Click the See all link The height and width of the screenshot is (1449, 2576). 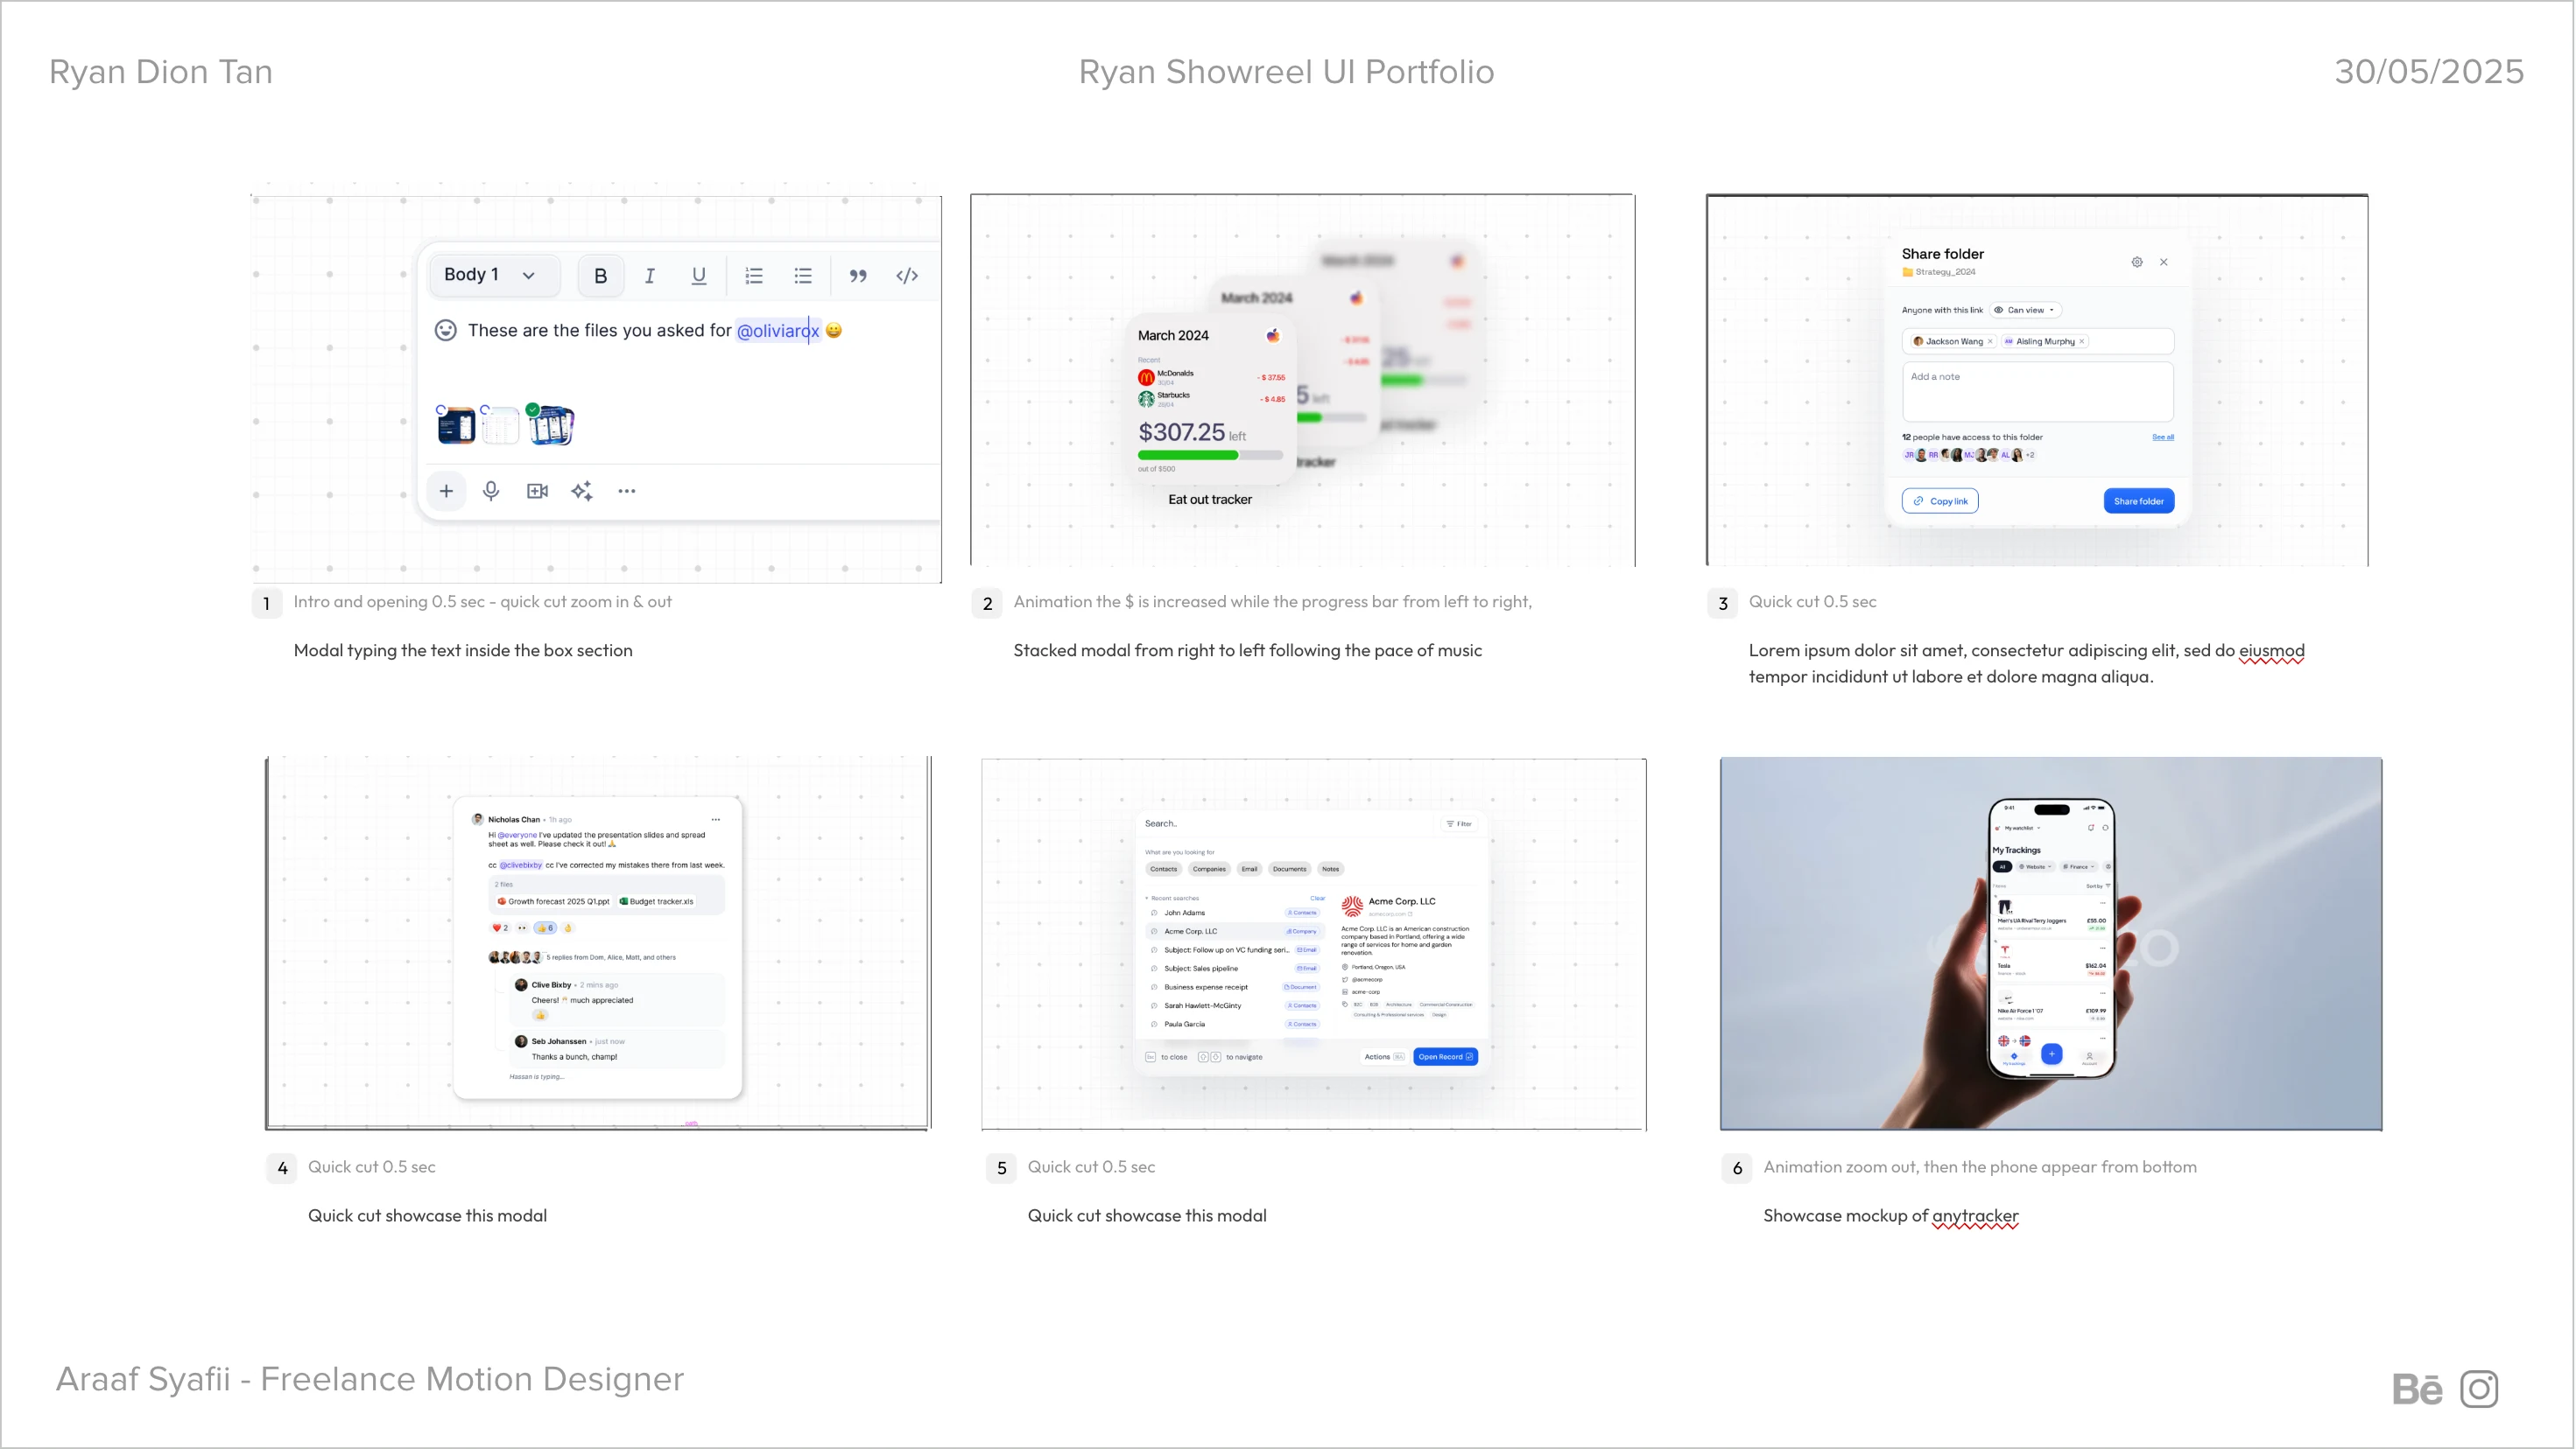2163,437
